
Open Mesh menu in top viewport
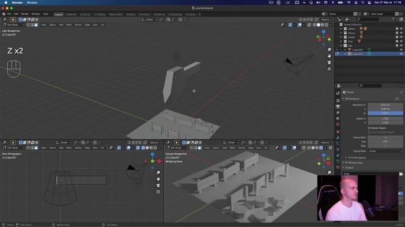click(69, 25)
